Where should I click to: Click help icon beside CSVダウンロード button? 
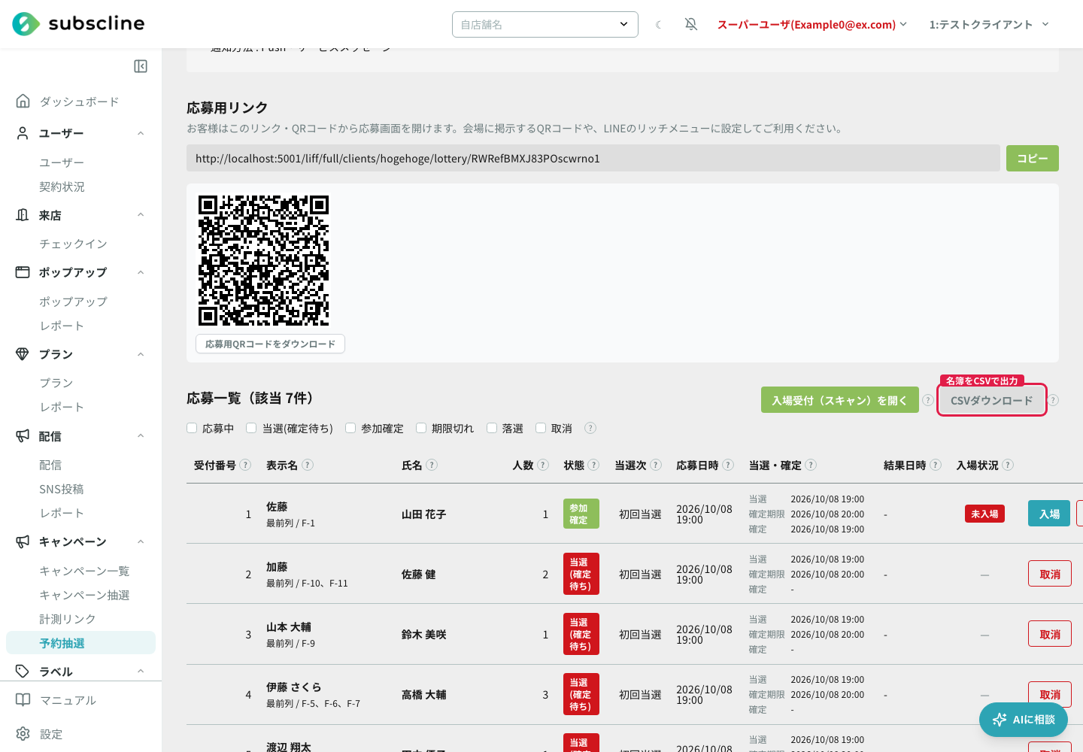coord(1053,400)
